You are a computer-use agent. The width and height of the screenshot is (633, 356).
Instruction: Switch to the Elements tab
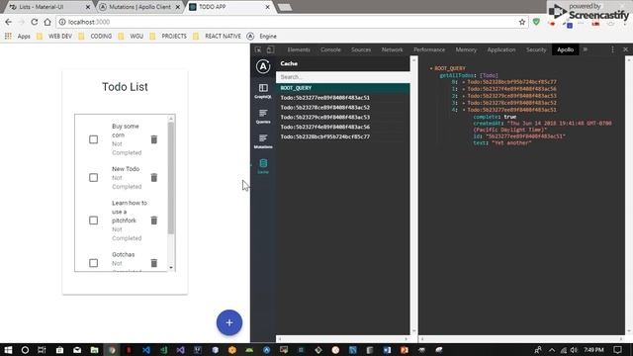point(299,49)
